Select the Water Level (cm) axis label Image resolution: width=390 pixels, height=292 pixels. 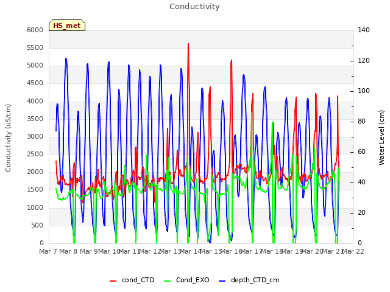click(x=381, y=138)
